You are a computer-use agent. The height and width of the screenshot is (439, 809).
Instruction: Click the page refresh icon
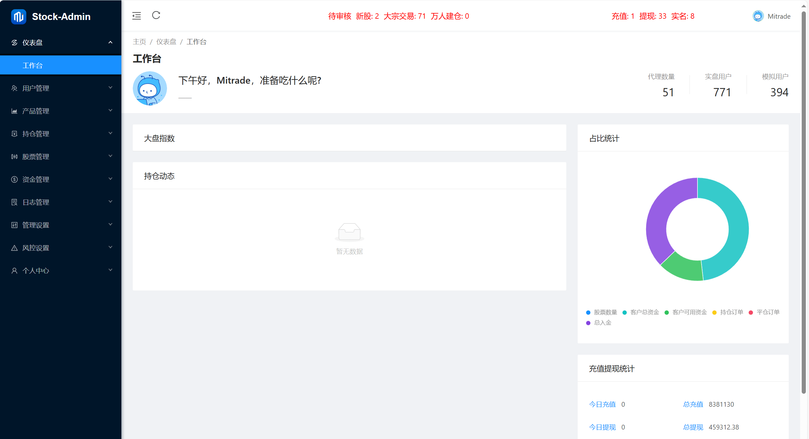156,16
